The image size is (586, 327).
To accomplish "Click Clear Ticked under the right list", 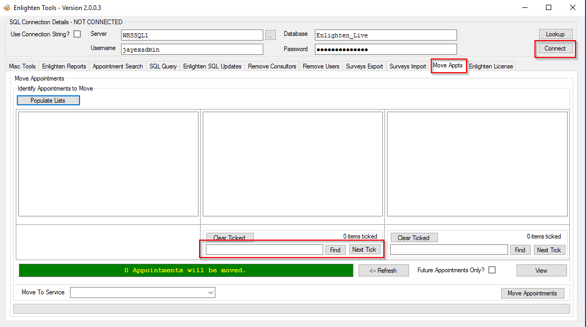I will [x=414, y=237].
